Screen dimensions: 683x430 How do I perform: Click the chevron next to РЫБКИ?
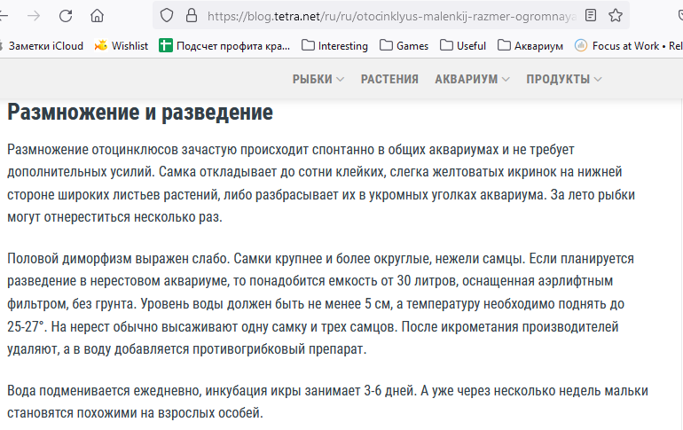(341, 79)
